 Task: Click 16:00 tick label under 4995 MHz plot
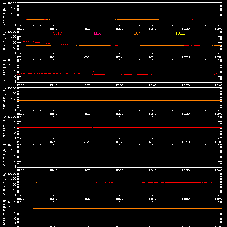point(218,171)
